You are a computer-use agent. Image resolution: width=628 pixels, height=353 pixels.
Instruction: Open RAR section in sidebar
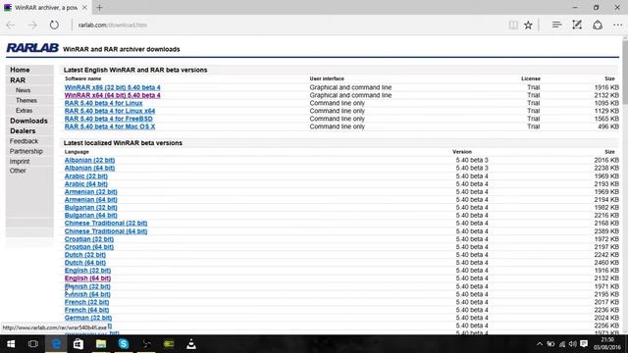tap(18, 80)
